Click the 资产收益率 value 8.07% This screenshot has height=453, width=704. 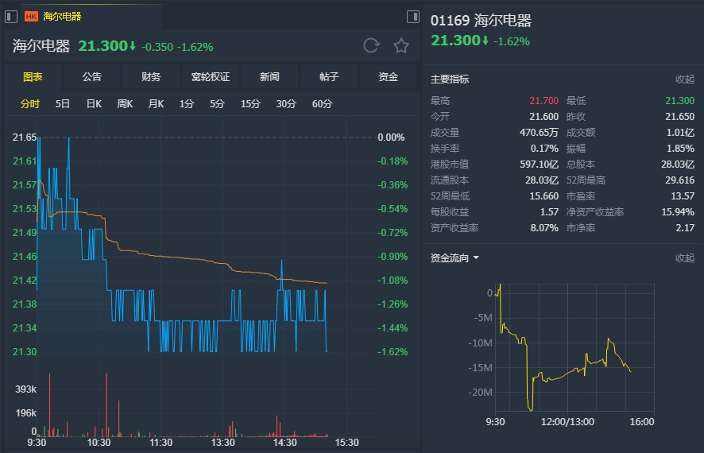point(544,228)
